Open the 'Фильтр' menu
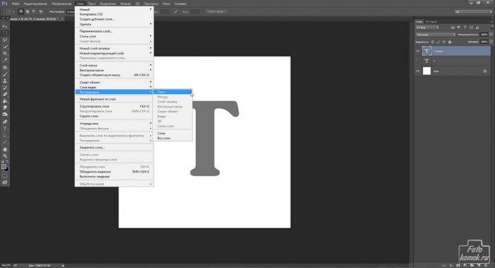 (125, 4)
